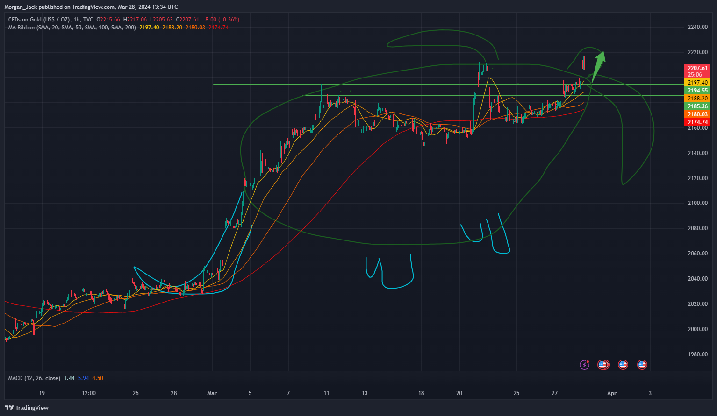
Task: Click the yellow 2197.40 value in MA legend
Action: point(149,28)
